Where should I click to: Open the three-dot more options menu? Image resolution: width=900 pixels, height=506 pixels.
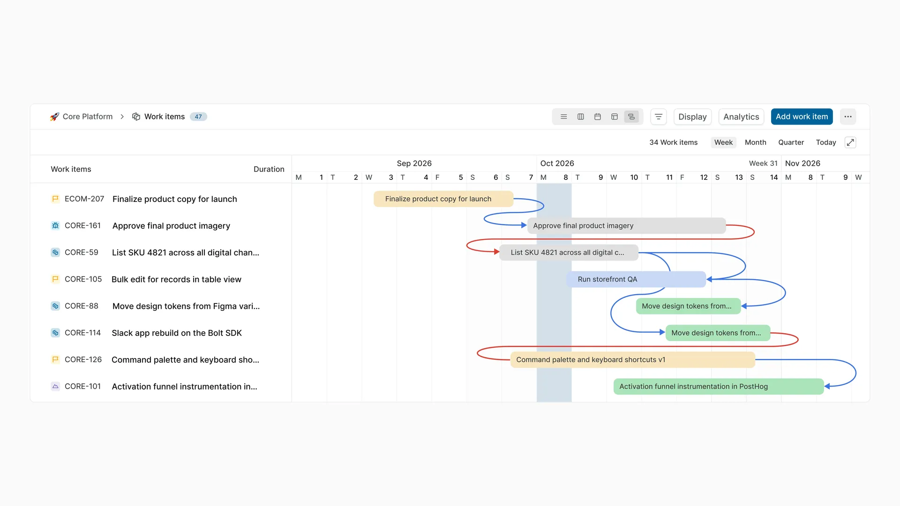(848, 117)
